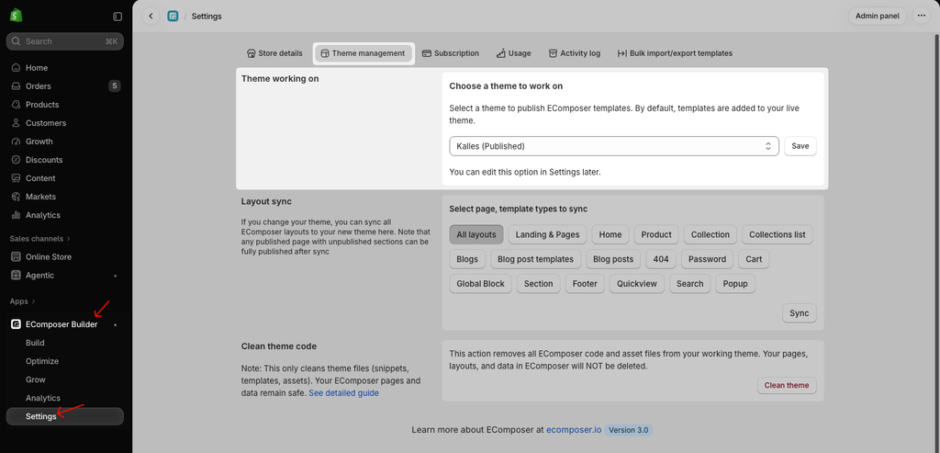Click the Markets globe icon
Image resolution: width=940 pixels, height=453 pixels.
(x=17, y=197)
